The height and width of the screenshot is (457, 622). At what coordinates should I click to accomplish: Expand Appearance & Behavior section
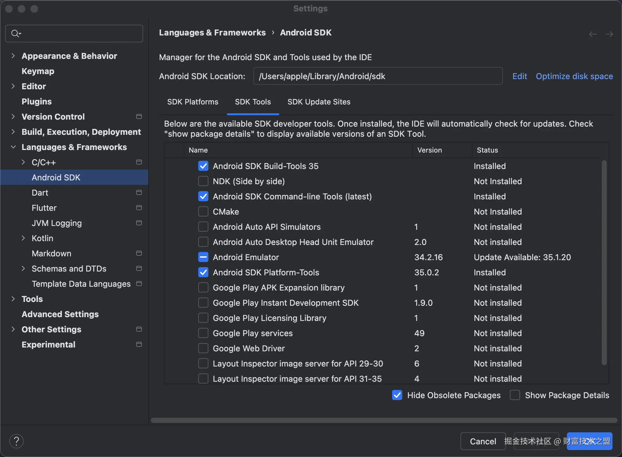(x=13, y=56)
